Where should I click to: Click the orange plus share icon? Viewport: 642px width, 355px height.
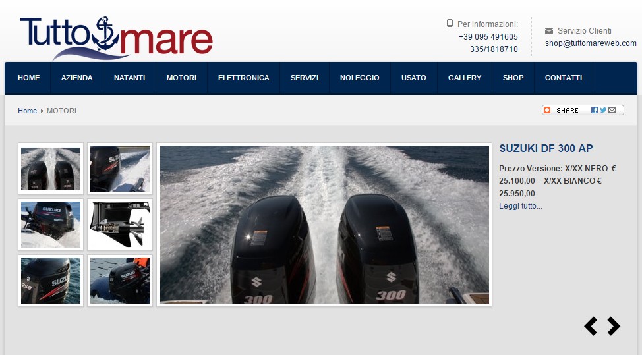pos(547,110)
